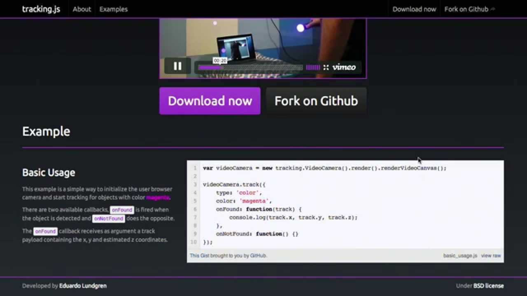Click the view raw link
Image resolution: width=527 pixels, height=296 pixels.
click(x=491, y=256)
